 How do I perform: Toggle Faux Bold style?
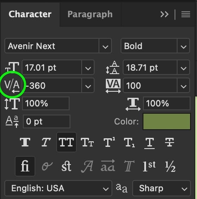tap(25, 142)
